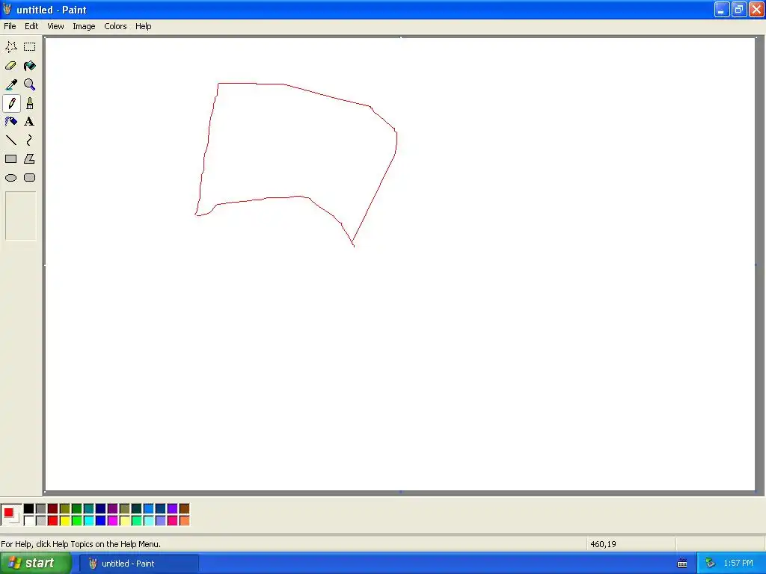766x574 pixels.
Task: Choose the dark green swatch
Action: [x=77, y=509]
